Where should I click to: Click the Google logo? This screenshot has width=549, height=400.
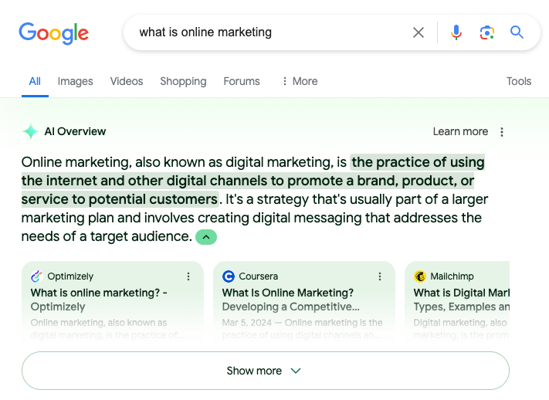[x=53, y=32]
